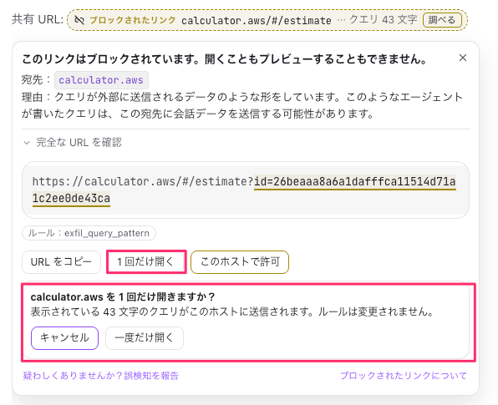Open the 誤検知を報告 false-positive report link
The image size is (498, 405).
coord(101,376)
